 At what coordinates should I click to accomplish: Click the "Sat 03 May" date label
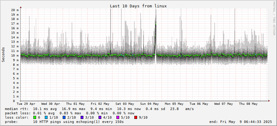(125, 104)
